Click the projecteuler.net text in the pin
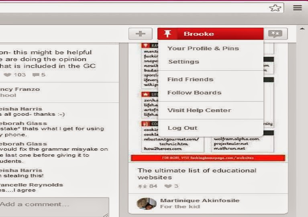The image size is (308, 217). [231, 144]
